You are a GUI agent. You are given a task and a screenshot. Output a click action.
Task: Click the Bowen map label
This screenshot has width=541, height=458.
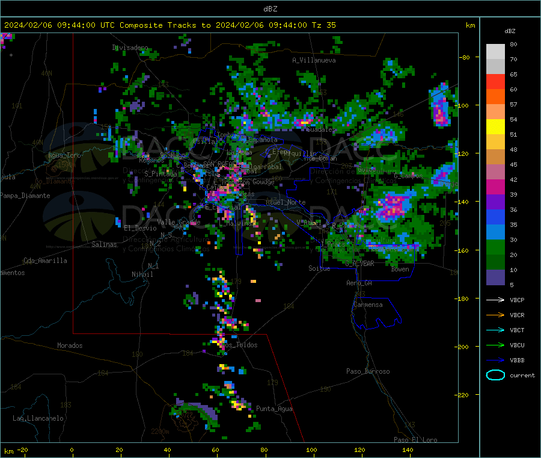[x=400, y=269]
